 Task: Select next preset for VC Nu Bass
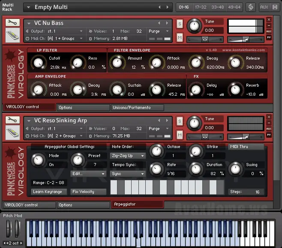click(167, 23)
